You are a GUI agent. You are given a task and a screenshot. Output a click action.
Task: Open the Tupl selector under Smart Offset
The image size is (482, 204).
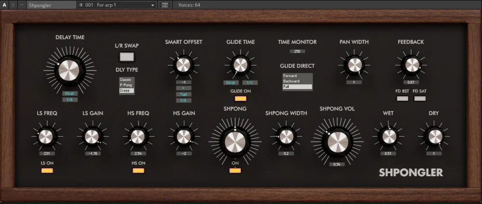[184, 94]
